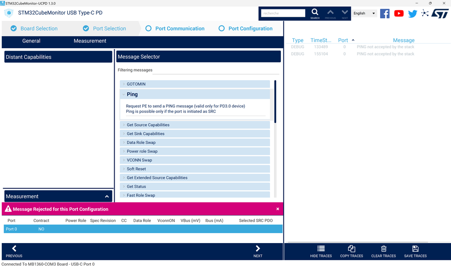
Task: Open the Facebook link icon
Action: pyautogui.click(x=385, y=14)
